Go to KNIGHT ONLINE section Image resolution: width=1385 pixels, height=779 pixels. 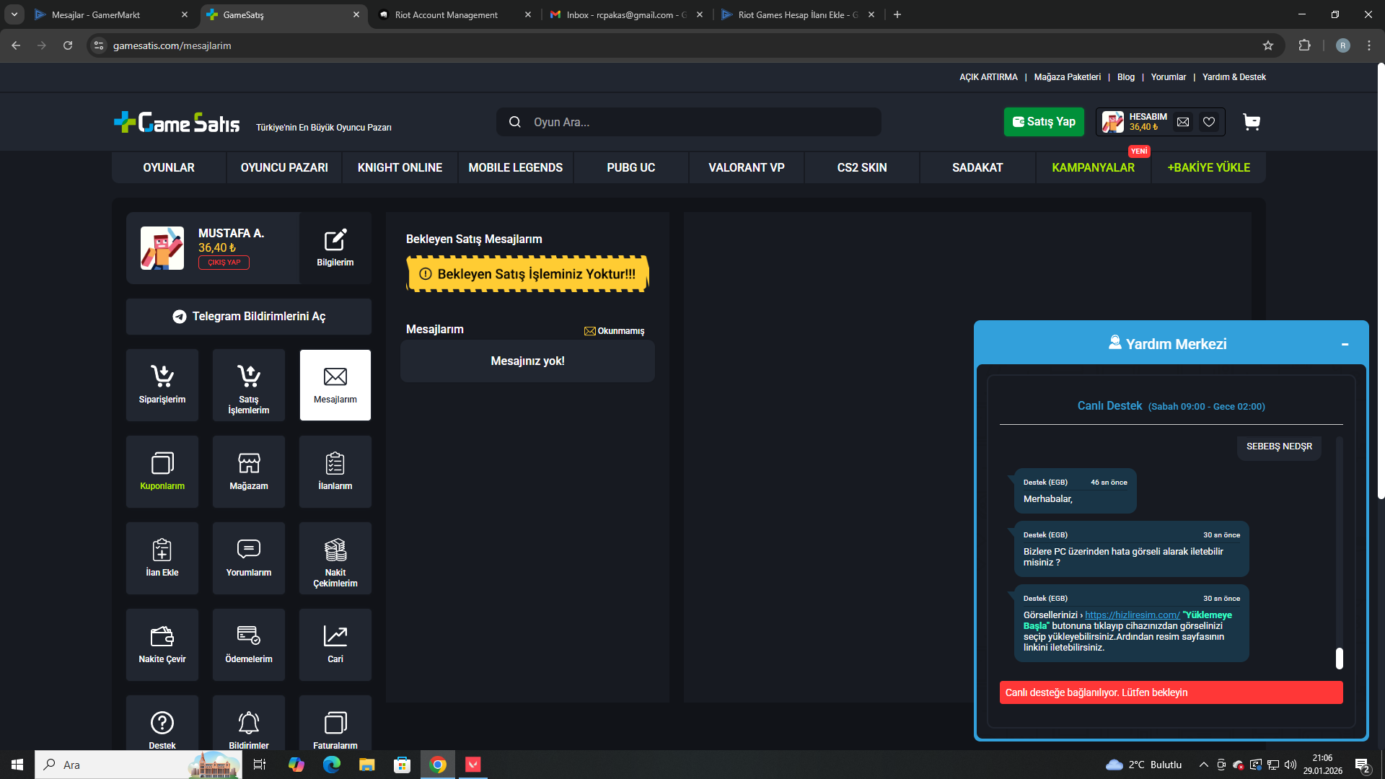point(400,167)
